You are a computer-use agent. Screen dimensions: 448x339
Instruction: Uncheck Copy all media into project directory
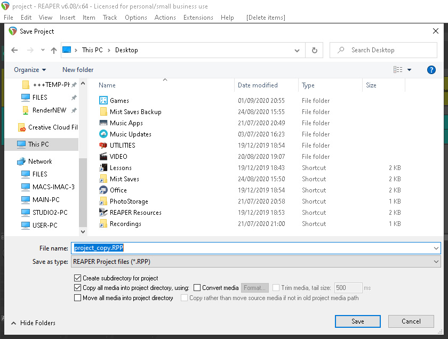pos(77,288)
